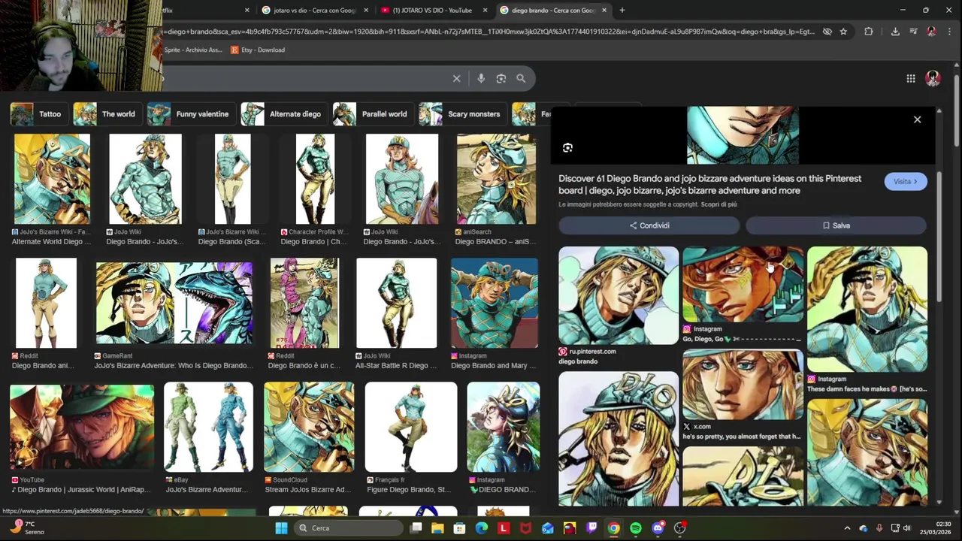Open related 'These damn faces he makes' image

click(x=867, y=309)
